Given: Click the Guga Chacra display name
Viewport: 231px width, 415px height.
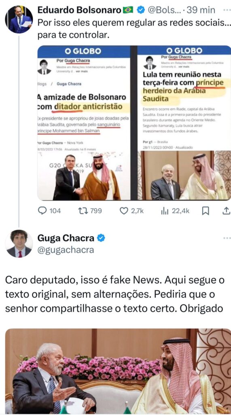Looking at the screenshot, I should 66,238.
